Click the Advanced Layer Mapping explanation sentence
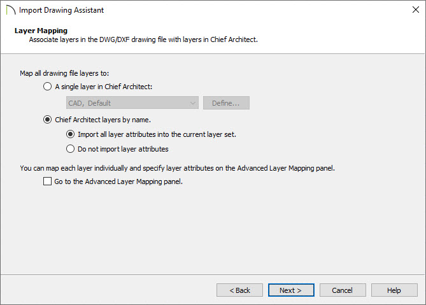 click(178, 168)
